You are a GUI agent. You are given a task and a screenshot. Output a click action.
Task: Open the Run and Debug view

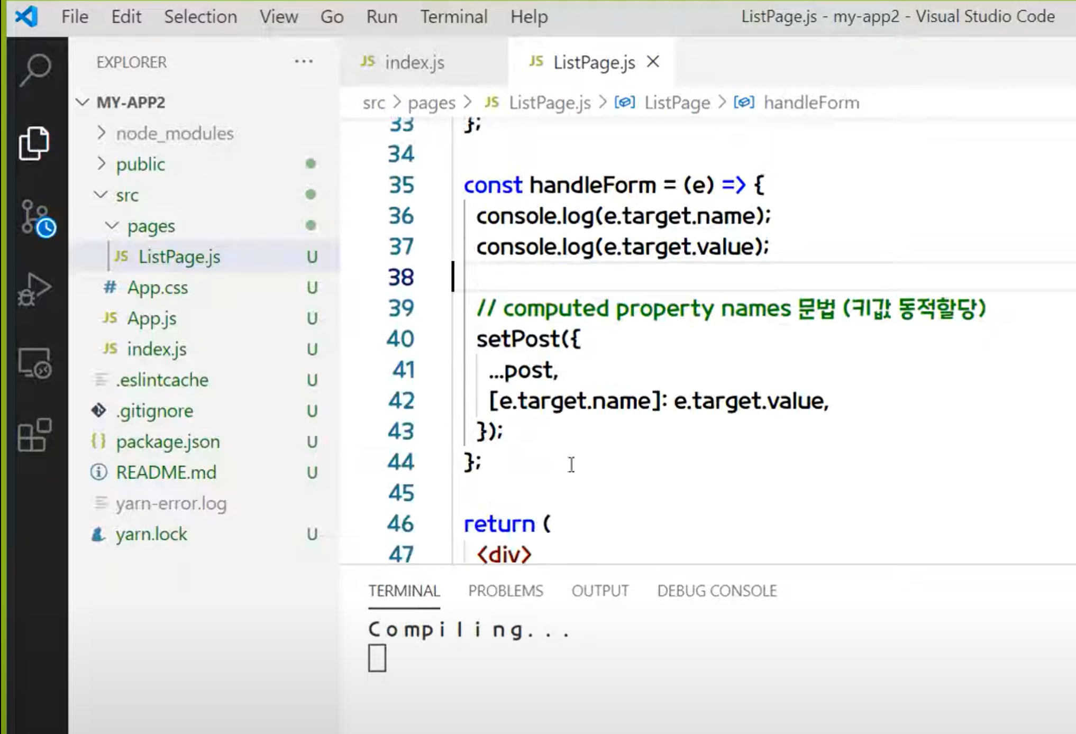[34, 289]
